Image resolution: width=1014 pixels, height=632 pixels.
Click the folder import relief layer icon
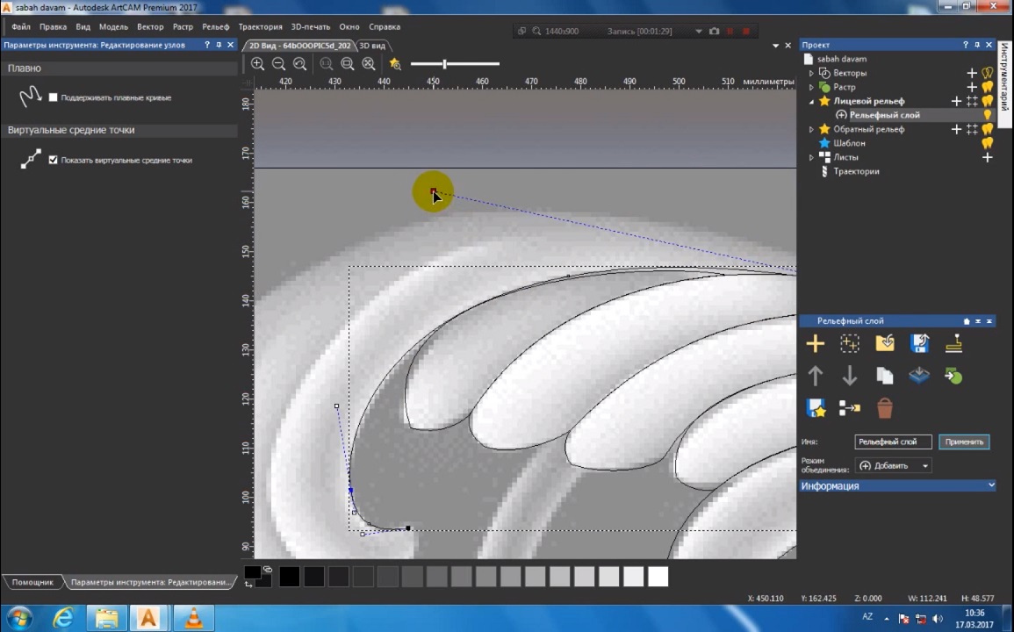(884, 343)
